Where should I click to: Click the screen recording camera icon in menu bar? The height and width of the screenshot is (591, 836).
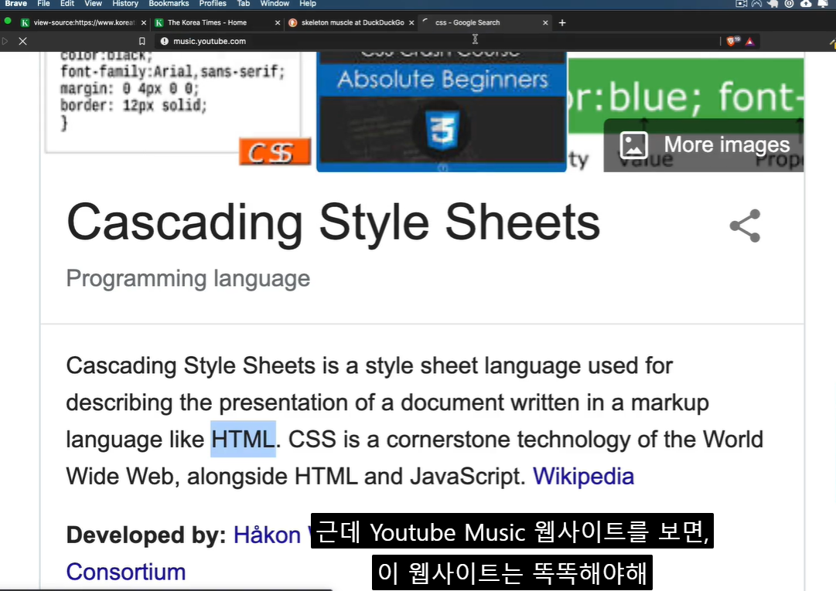coord(741,4)
